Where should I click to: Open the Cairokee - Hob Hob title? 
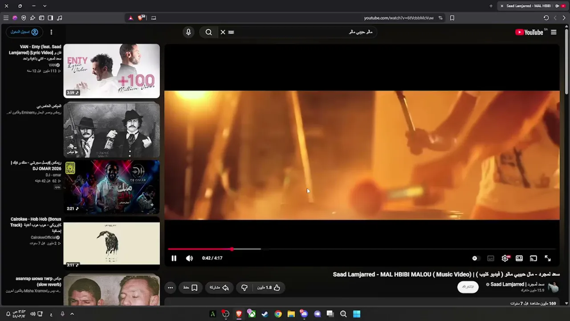coord(36,225)
